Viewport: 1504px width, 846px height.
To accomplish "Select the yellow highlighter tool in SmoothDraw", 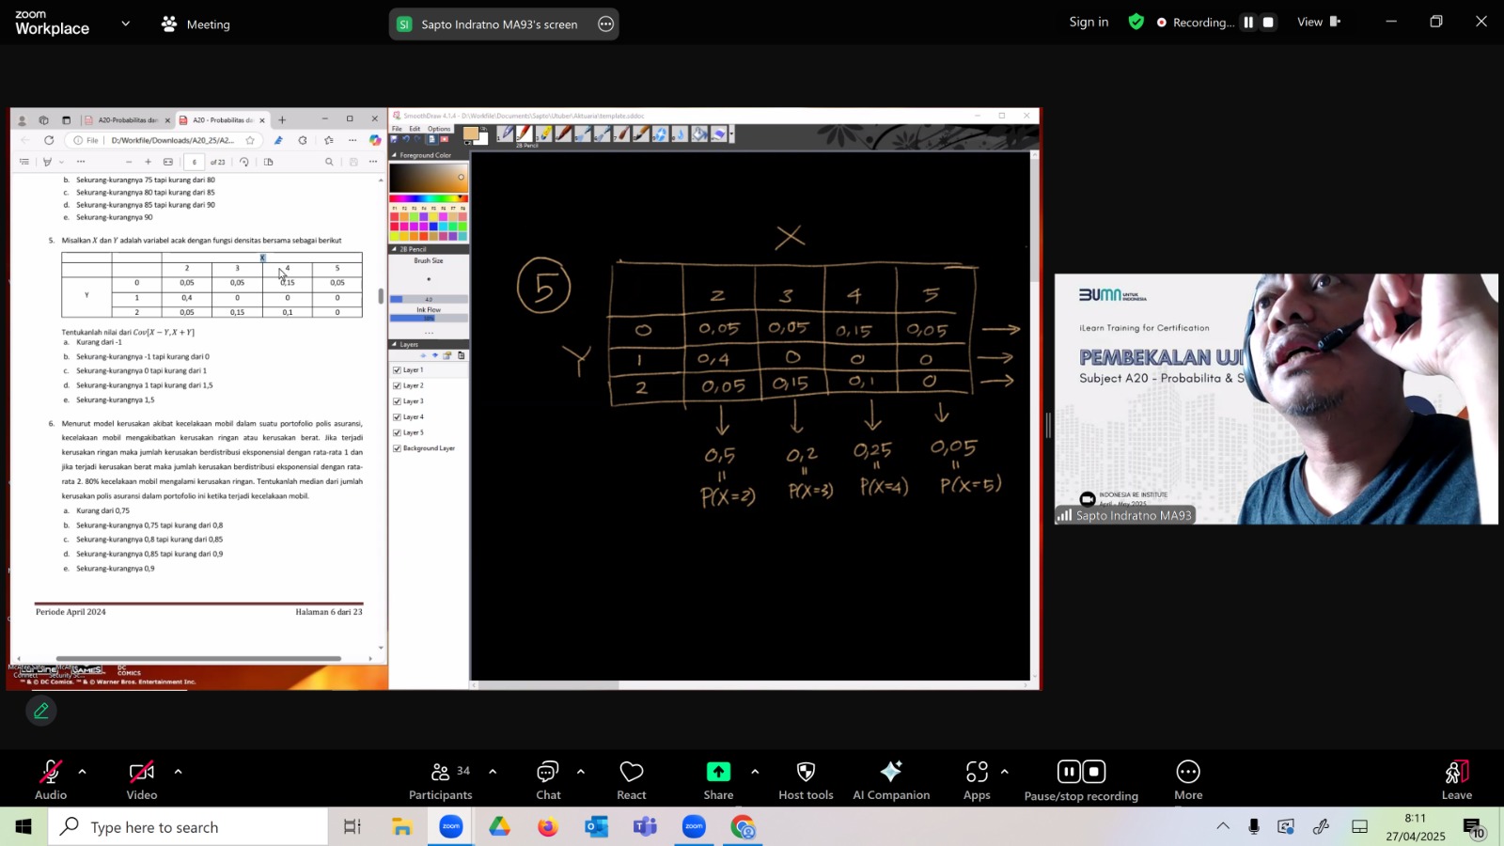I will click(544, 134).
